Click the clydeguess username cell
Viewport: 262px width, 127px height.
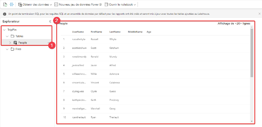78,91
